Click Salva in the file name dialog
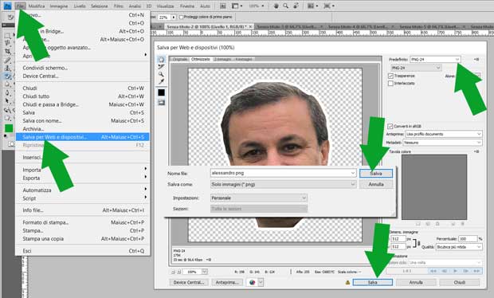 click(376, 174)
